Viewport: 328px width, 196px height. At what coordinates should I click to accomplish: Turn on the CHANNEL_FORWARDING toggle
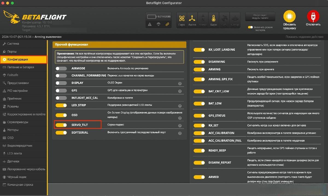61,76
